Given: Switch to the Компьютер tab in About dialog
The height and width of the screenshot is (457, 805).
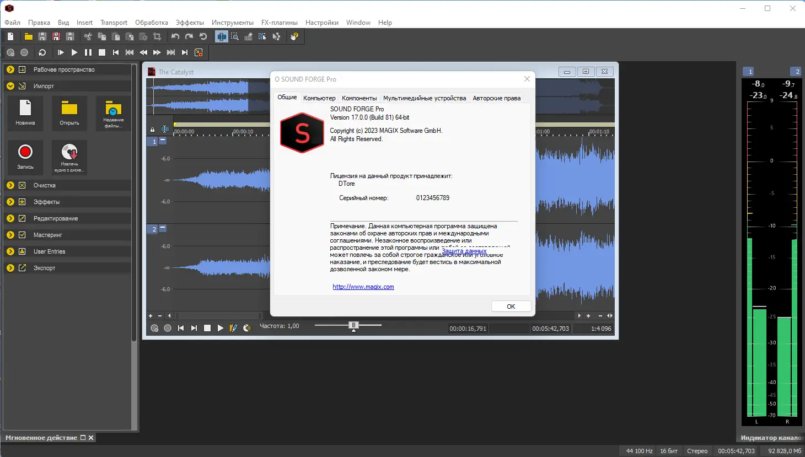Looking at the screenshot, I should 320,98.
